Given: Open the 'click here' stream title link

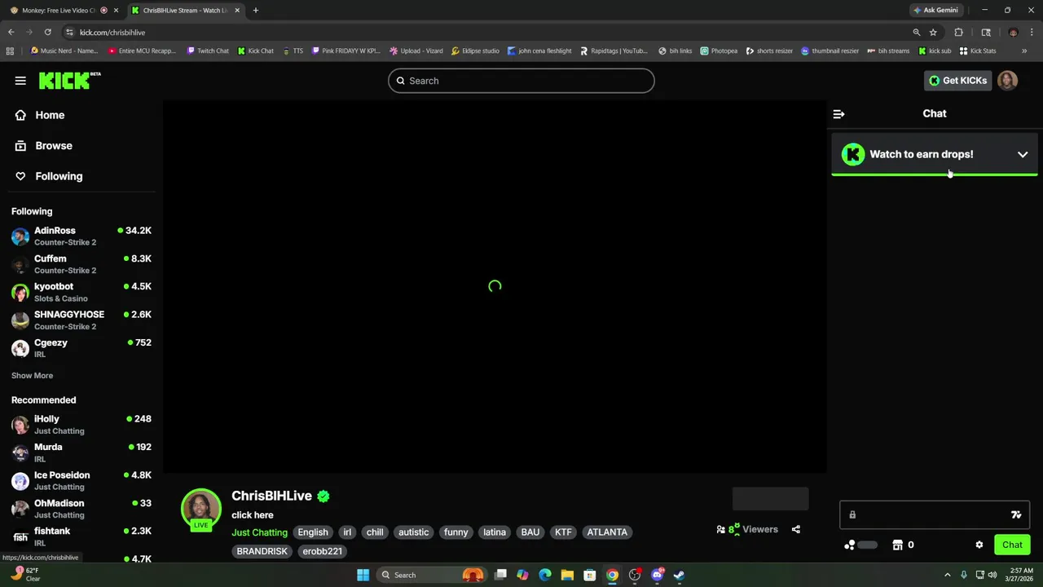Looking at the screenshot, I should click(252, 514).
